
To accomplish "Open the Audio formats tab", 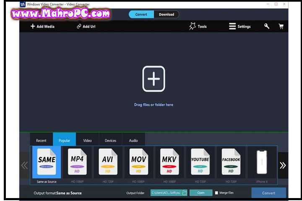I will [133, 140].
